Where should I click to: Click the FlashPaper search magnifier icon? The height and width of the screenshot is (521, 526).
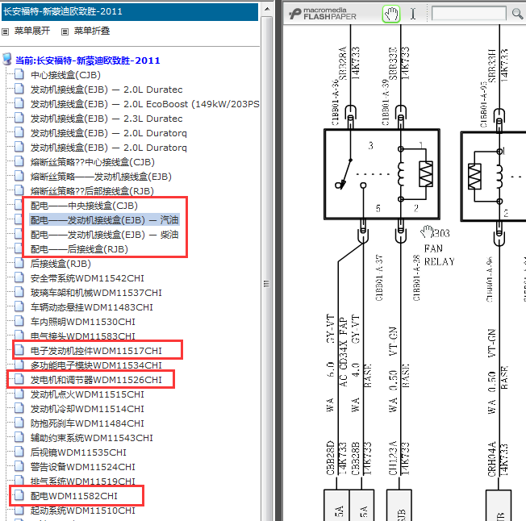517,14
